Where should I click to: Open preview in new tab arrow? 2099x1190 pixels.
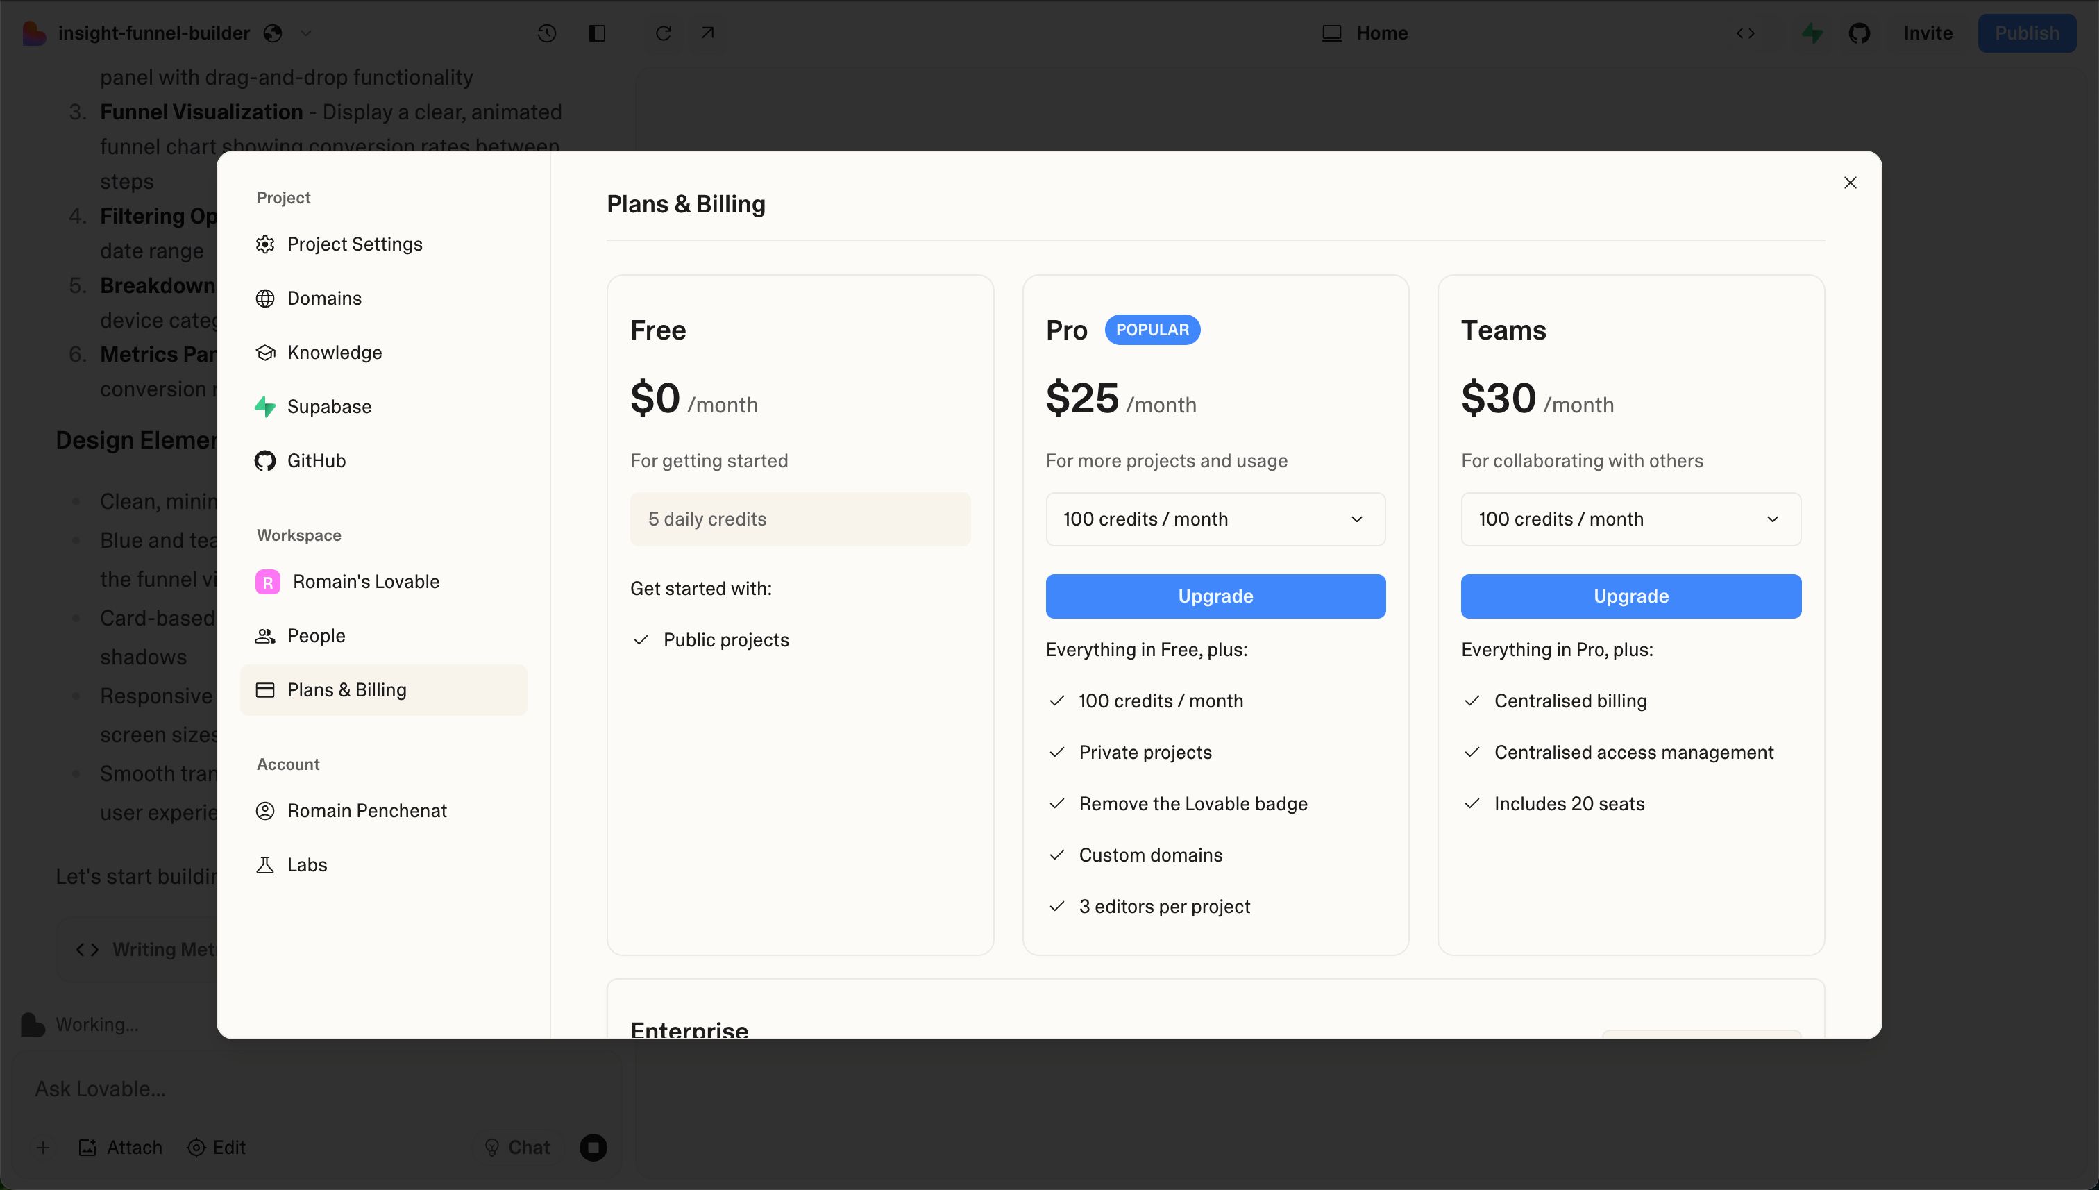[707, 33]
